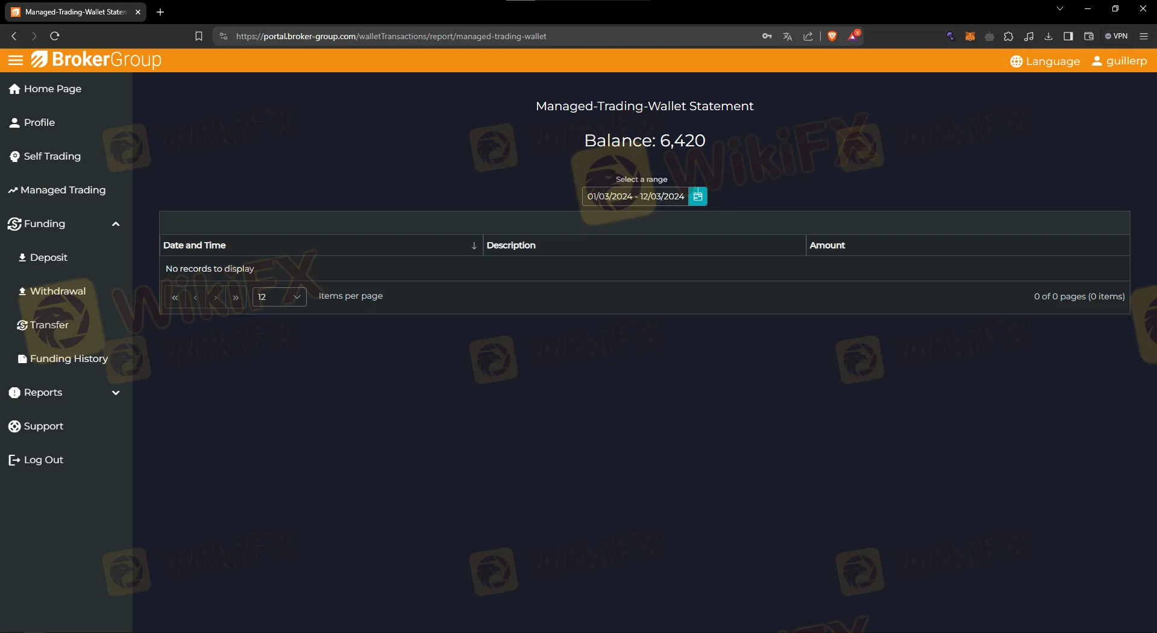Open the items per page dropdown
Viewport: 1157px width, 633px height.
(x=279, y=297)
